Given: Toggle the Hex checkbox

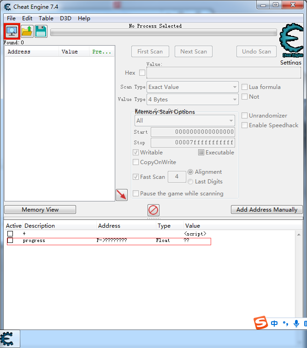Looking at the screenshot, I should click(x=142, y=72).
